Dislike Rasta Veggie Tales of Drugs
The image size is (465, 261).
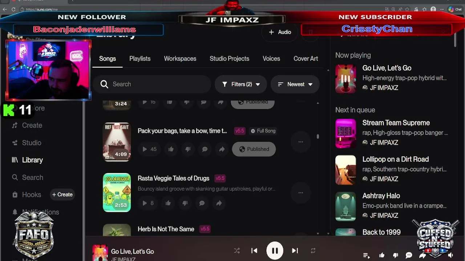[x=185, y=203]
